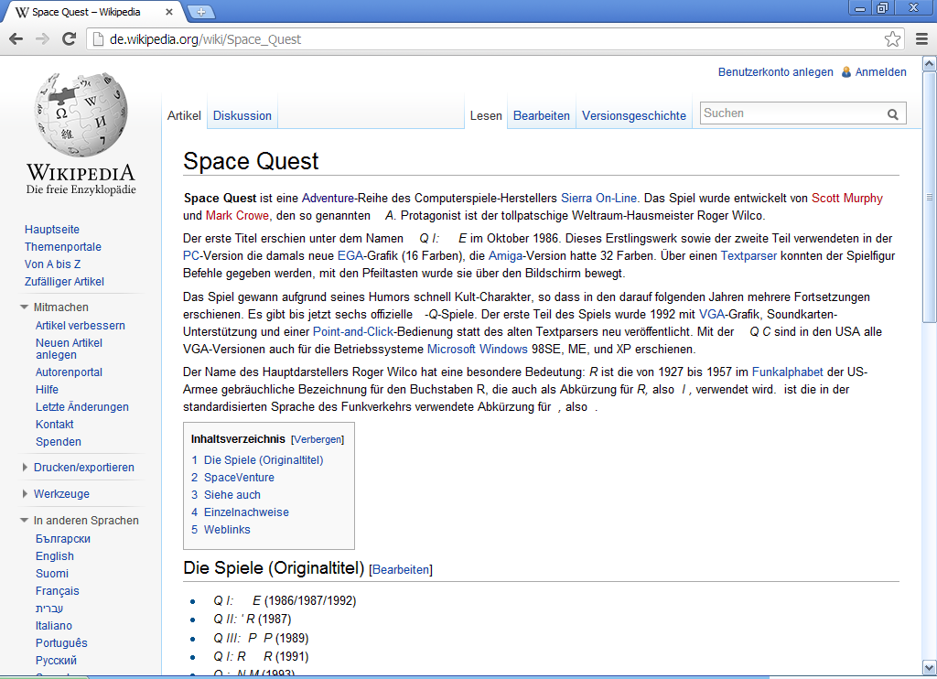The image size is (937, 679).
Task: Click Letzte Änderungen link
Action: click(x=81, y=407)
